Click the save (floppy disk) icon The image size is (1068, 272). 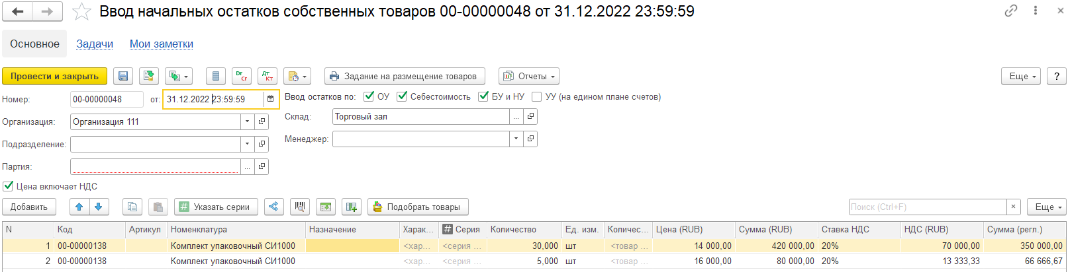[123, 77]
